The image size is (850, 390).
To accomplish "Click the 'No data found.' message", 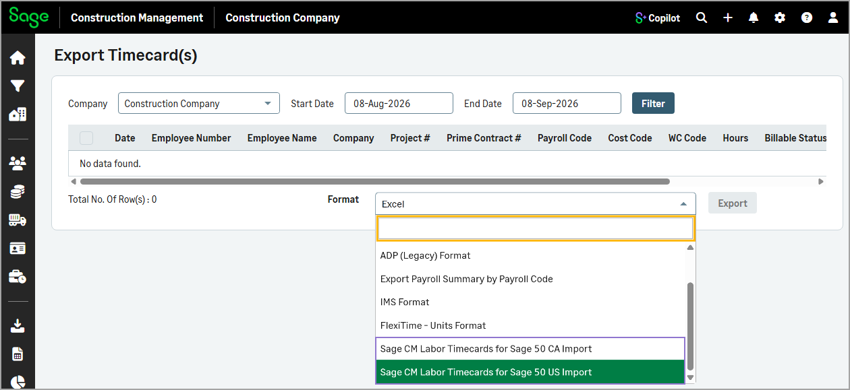I will tap(110, 164).
